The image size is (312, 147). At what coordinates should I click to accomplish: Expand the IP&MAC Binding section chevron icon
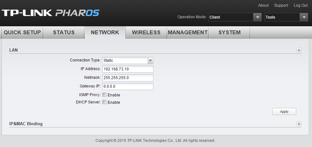coord(299,124)
